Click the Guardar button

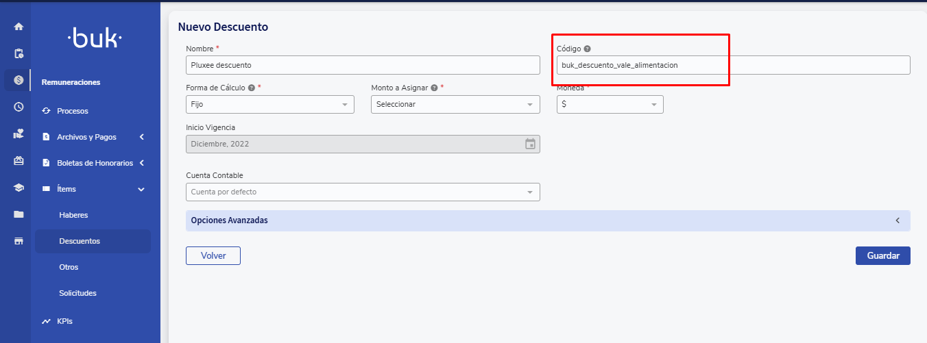click(882, 255)
